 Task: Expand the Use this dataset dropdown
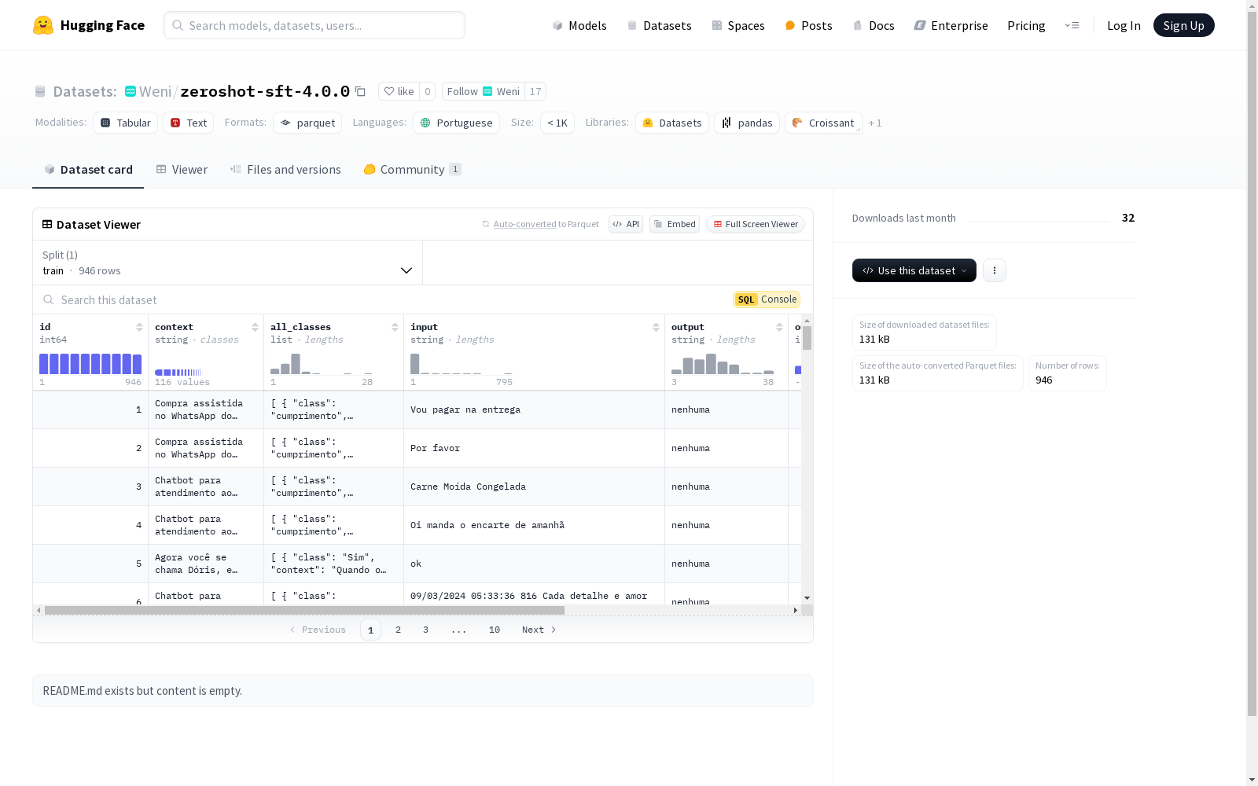click(x=914, y=270)
